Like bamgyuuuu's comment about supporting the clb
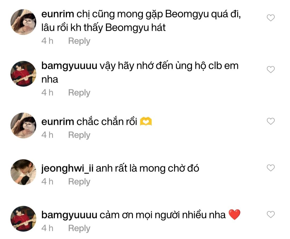 (271, 70)
